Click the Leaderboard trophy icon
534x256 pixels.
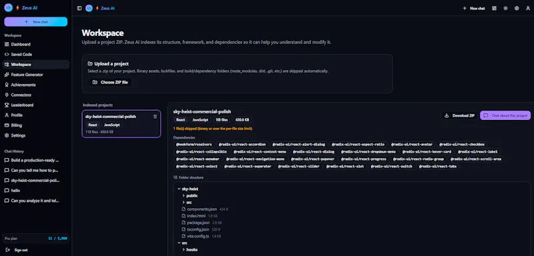click(7, 105)
